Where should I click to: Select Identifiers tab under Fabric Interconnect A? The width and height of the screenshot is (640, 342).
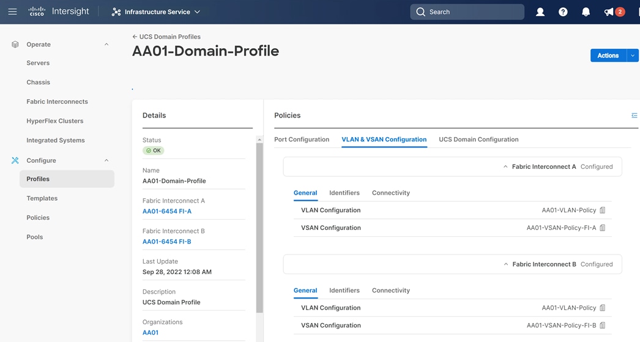(x=344, y=193)
